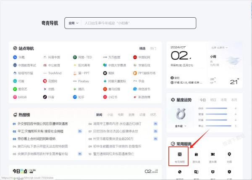Click the 21° current temperature reading

(234, 82)
